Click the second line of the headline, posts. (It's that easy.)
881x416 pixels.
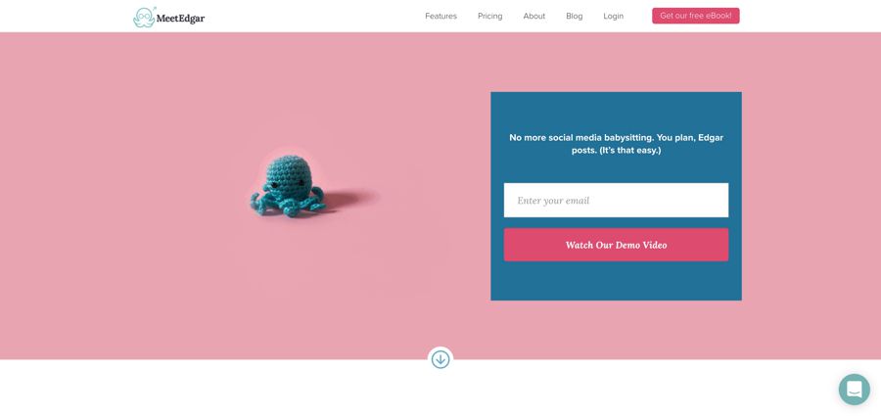tap(616, 151)
